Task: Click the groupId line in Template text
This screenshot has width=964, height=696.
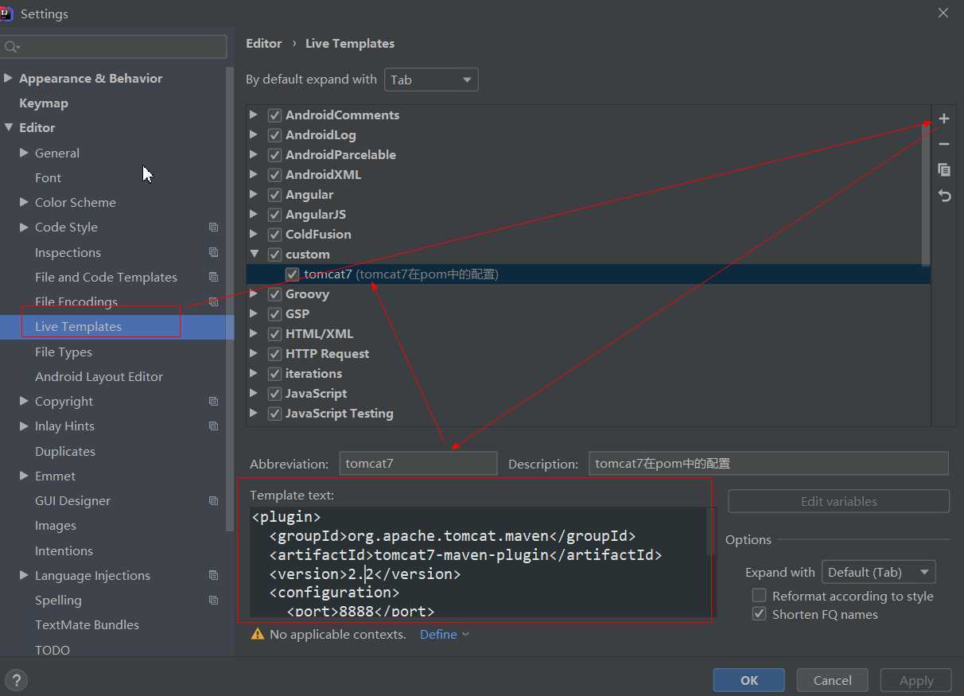Action: 452,536
